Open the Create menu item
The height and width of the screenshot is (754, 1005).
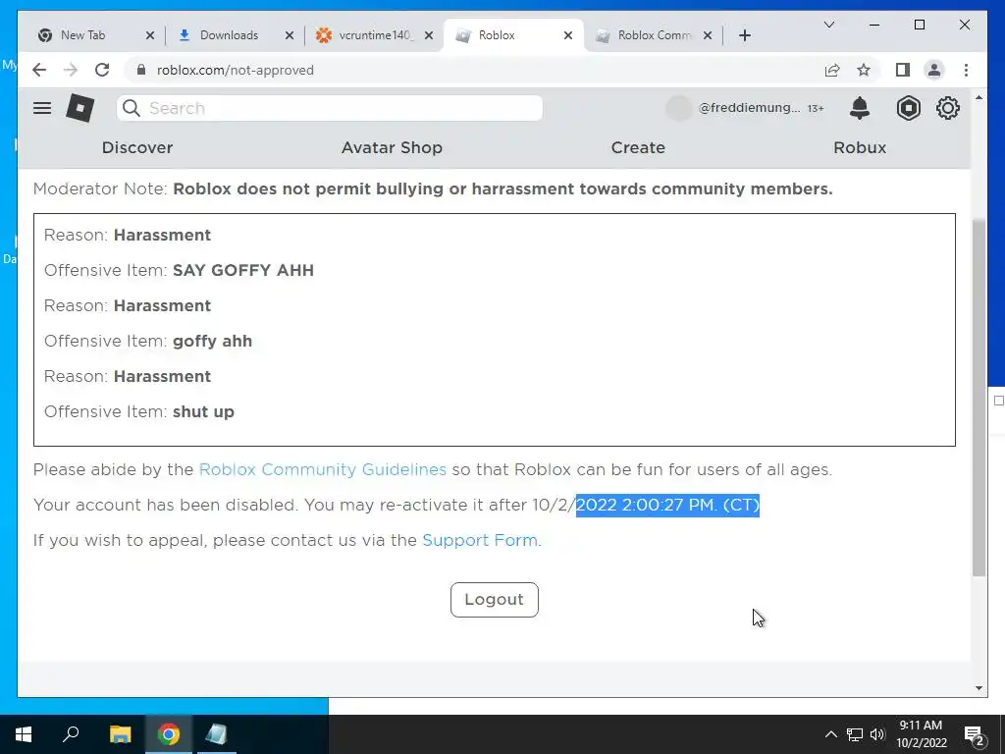tap(638, 147)
